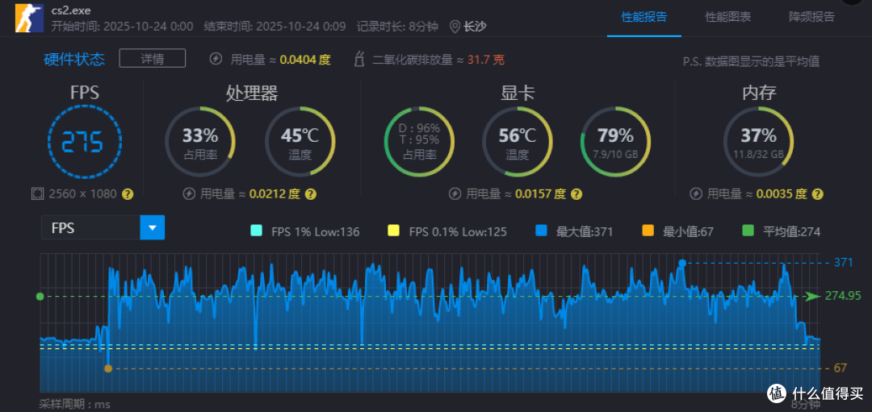Open help icon beside memory 0.0035 度

[x=817, y=194]
